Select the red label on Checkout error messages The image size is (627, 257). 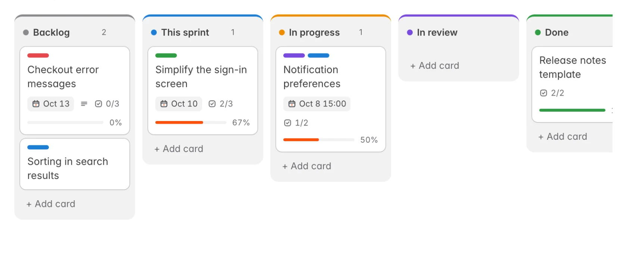[38, 56]
